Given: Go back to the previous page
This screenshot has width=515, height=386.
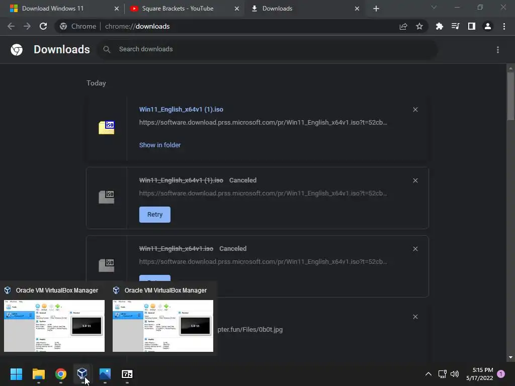Looking at the screenshot, I should tap(11, 26).
